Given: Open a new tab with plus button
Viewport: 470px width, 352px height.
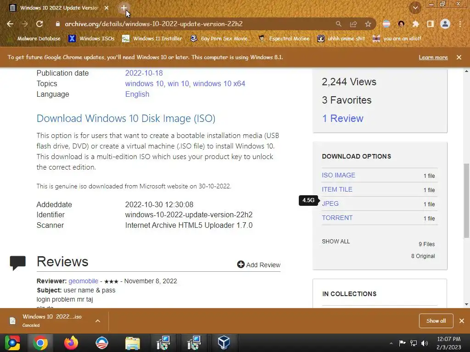Looking at the screenshot, I should [x=124, y=8].
